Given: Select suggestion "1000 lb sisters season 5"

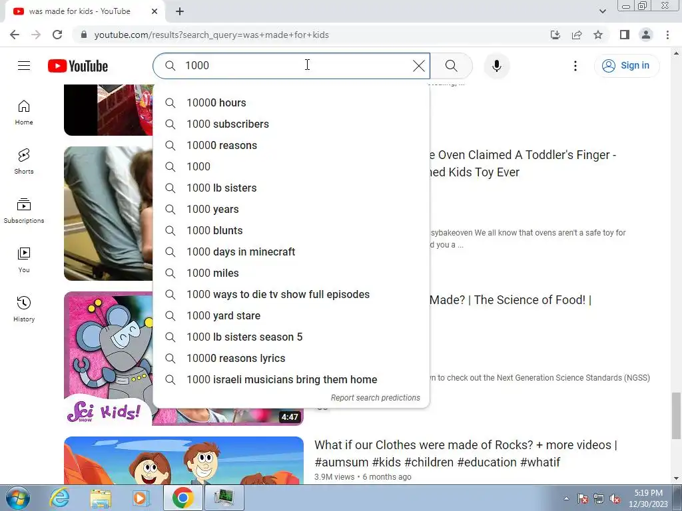Looking at the screenshot, I should (291, 337).
